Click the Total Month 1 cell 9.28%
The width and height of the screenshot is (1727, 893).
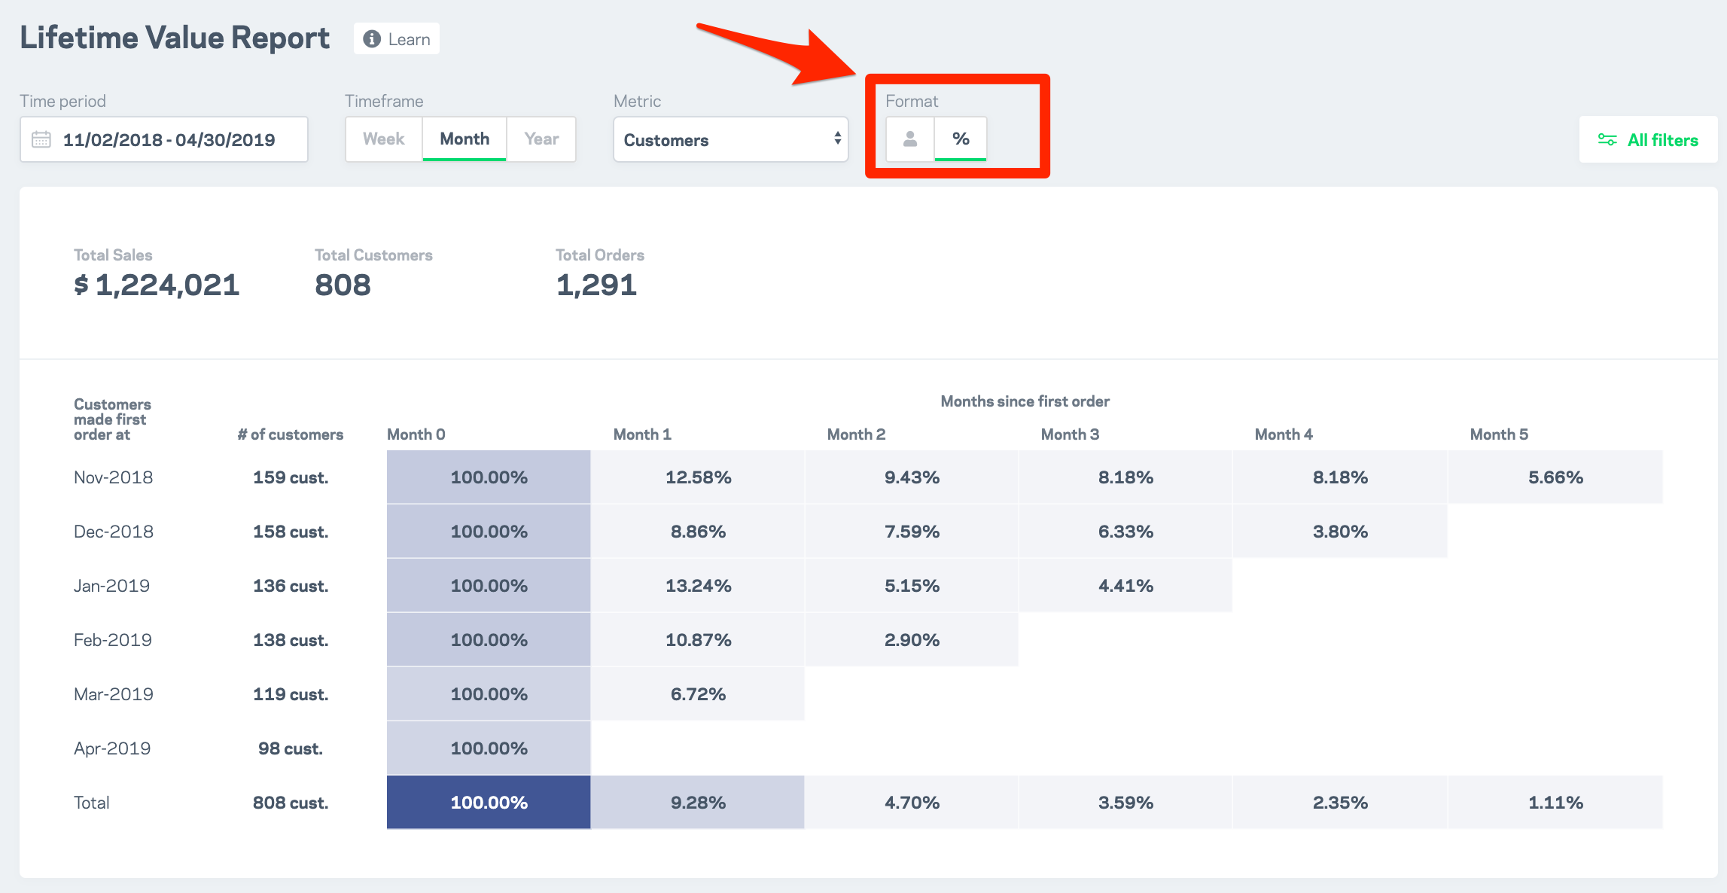click(698, 803)
